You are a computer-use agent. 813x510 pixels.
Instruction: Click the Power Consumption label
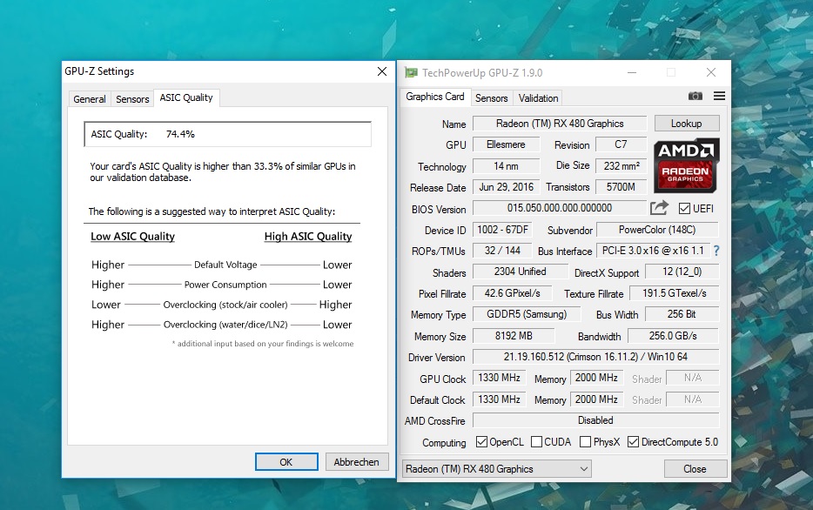[x=225, y=285]
